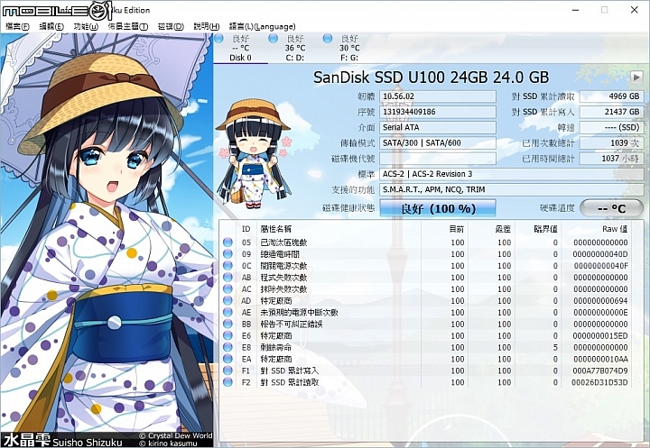Image resolution: width=650 pixels, height=448 pixels.
Task: Click the status orb for attribute AD
Action: pos(227,300)
